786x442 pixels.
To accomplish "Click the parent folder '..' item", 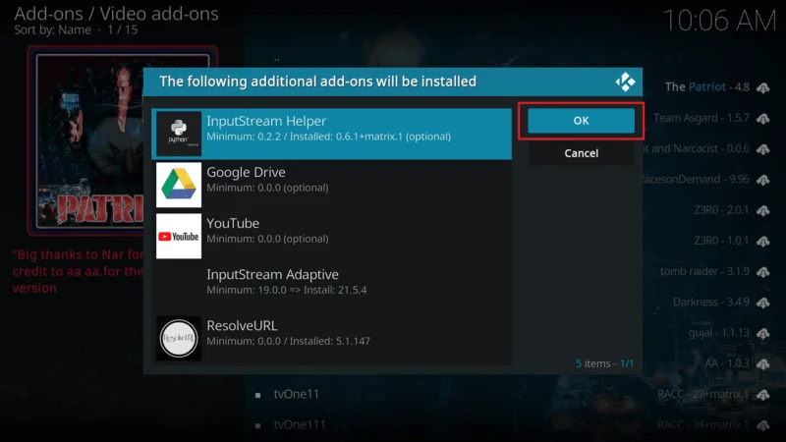I will click(x=277, y=59).
